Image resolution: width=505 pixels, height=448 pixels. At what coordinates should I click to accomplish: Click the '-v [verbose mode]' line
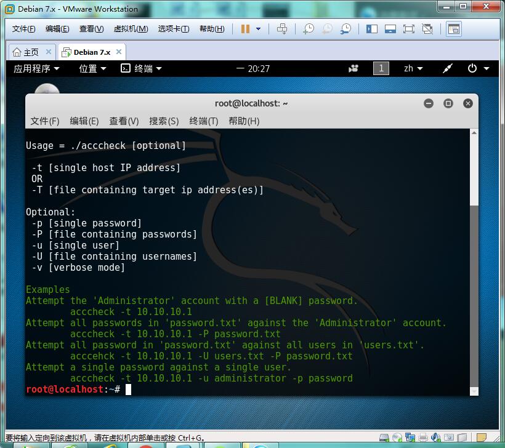tap(78, 268)
